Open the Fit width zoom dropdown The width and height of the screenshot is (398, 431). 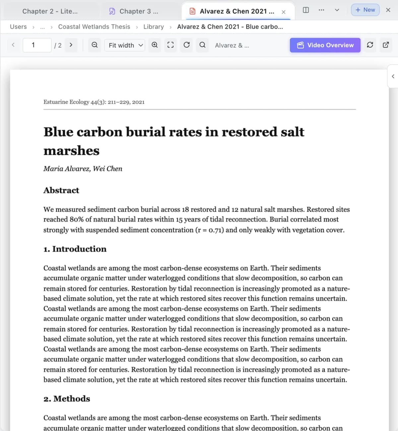125,45
